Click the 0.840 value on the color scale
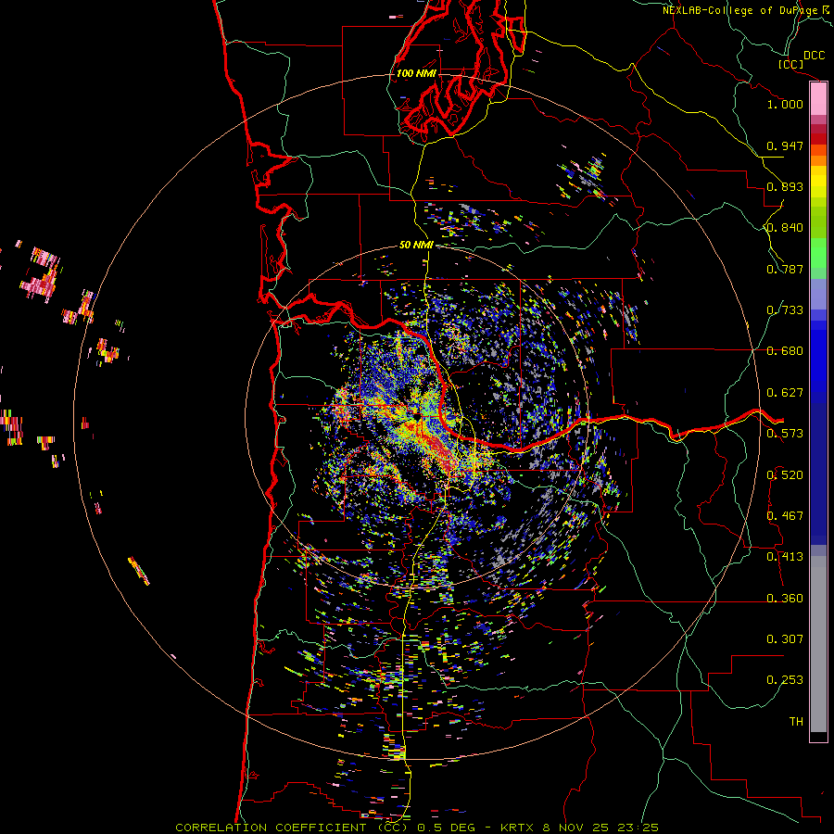 tap(785, 228)
